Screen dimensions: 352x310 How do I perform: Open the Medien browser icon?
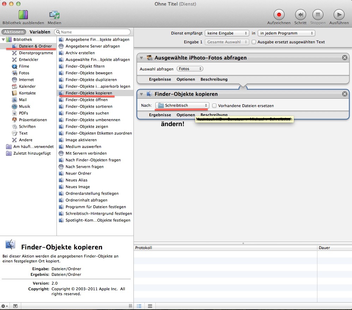[x=54, y=15]
